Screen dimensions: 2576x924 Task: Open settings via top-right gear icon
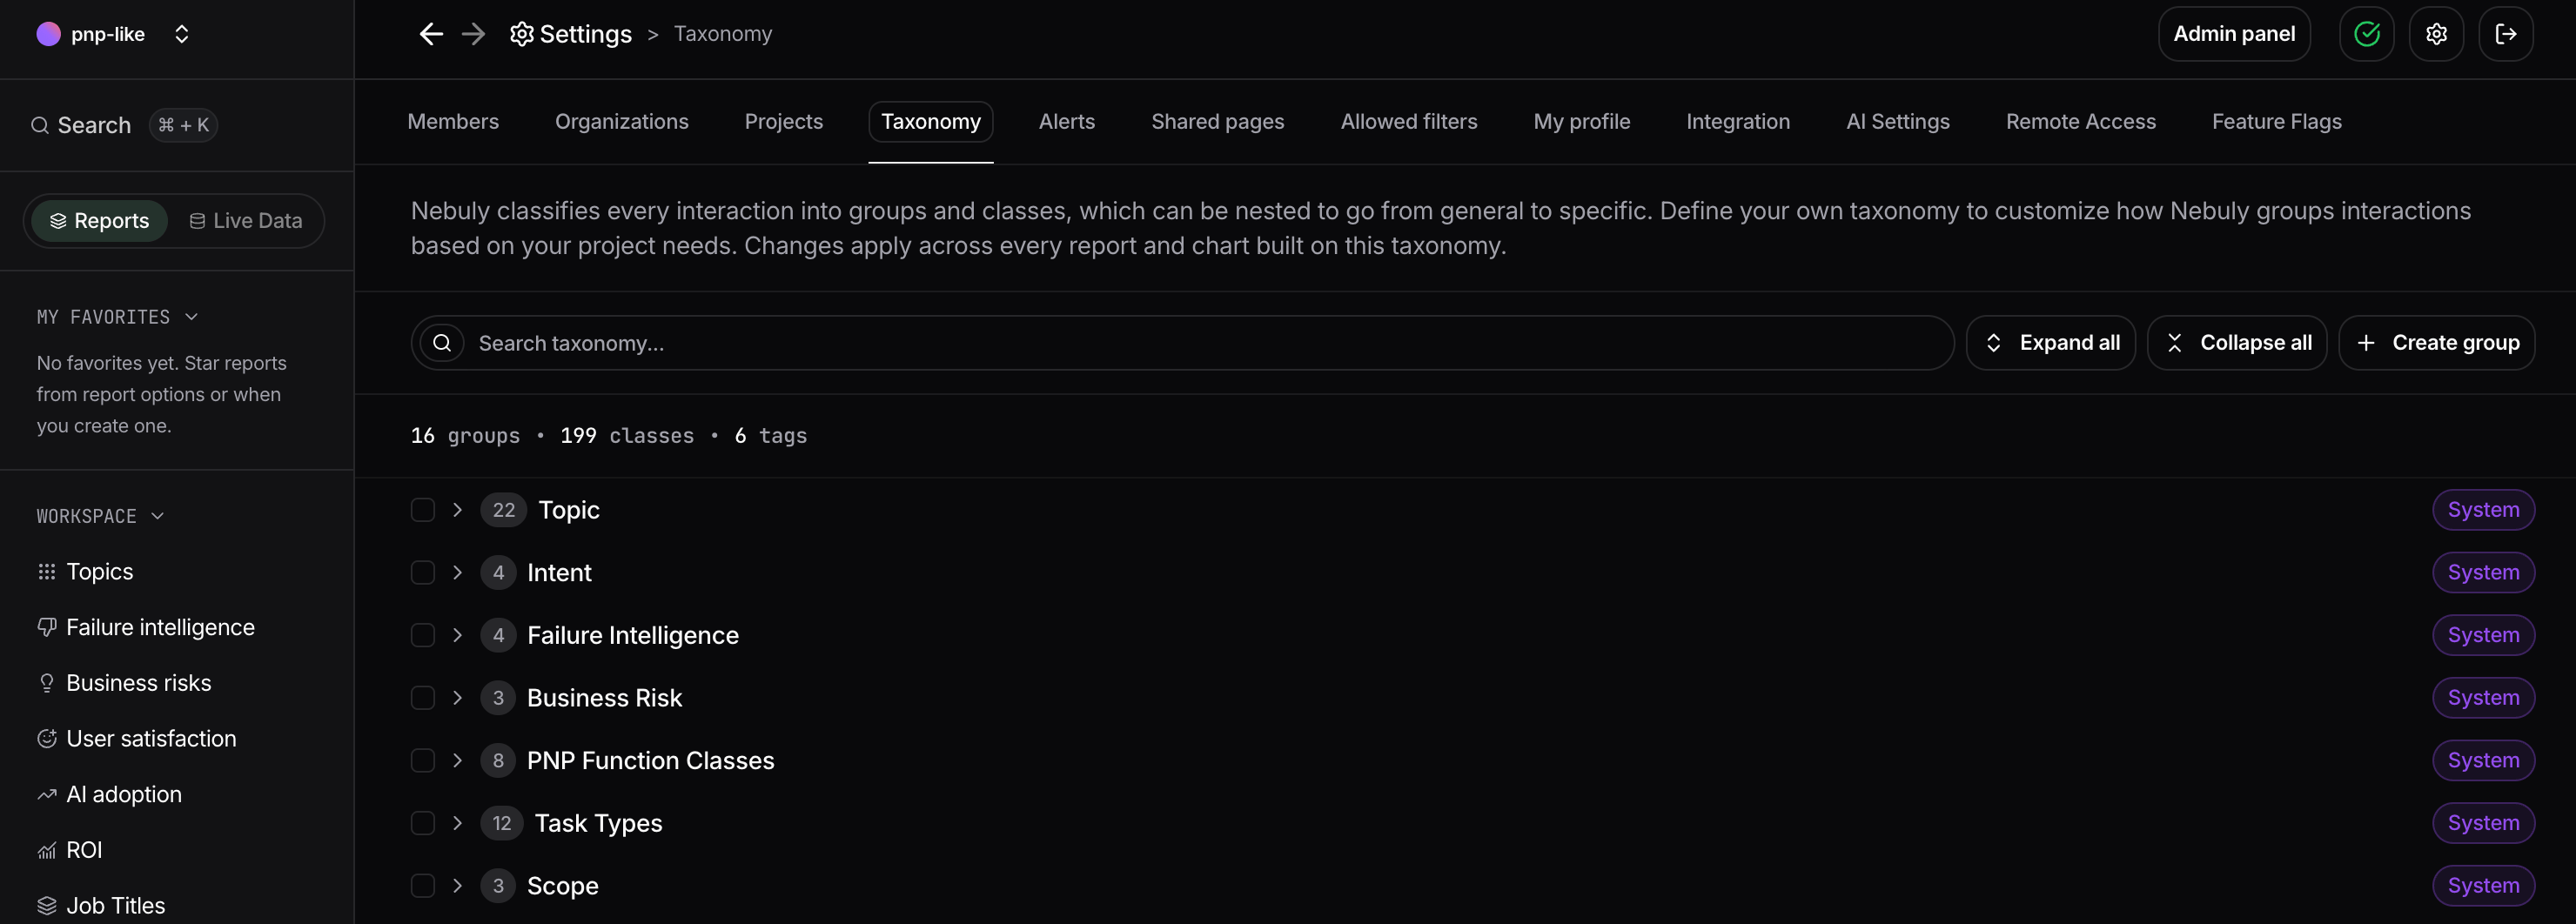click(2436, 34)
